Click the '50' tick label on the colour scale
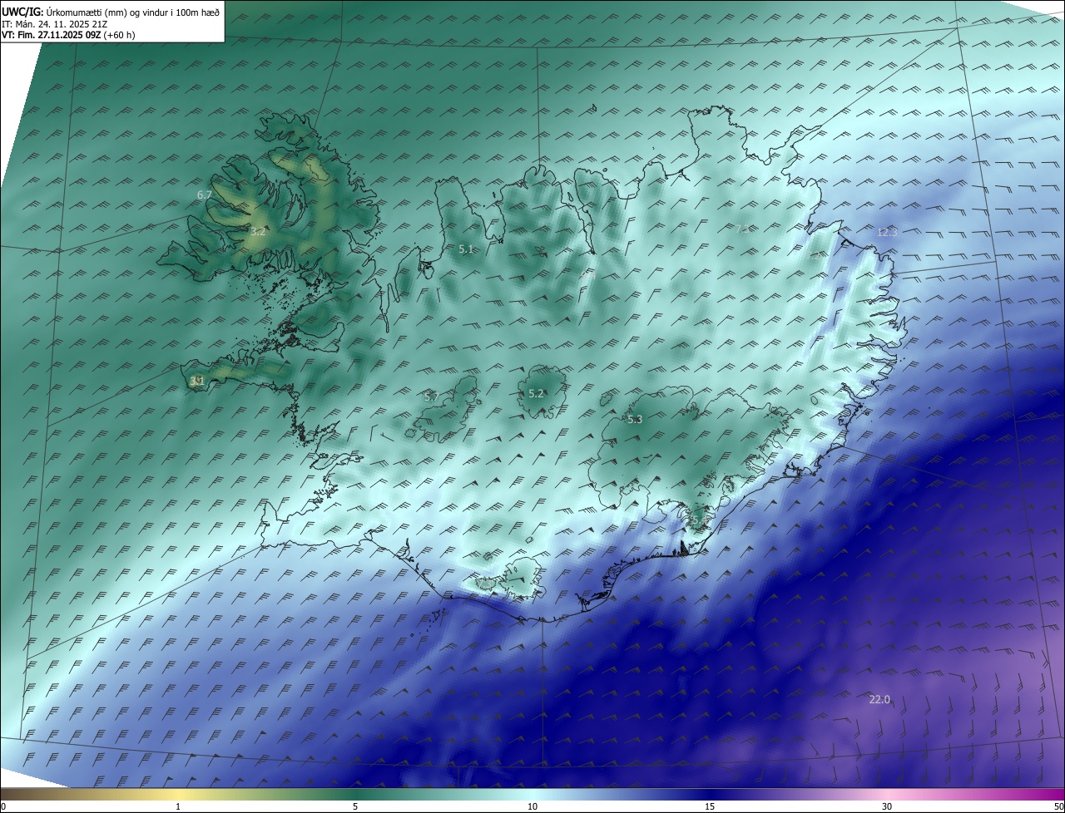 coord(1058,806)
